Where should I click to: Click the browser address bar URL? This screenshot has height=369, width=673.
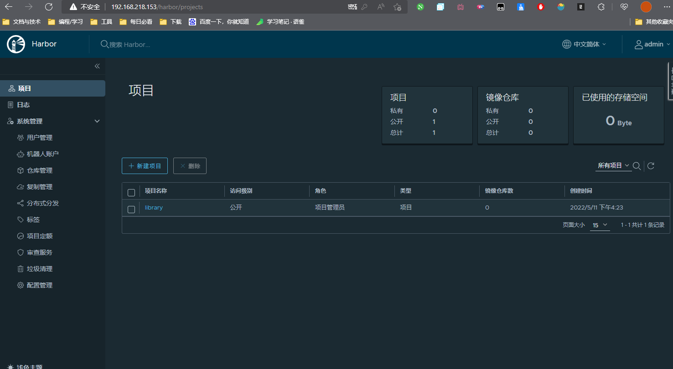[x=157, y=7]
